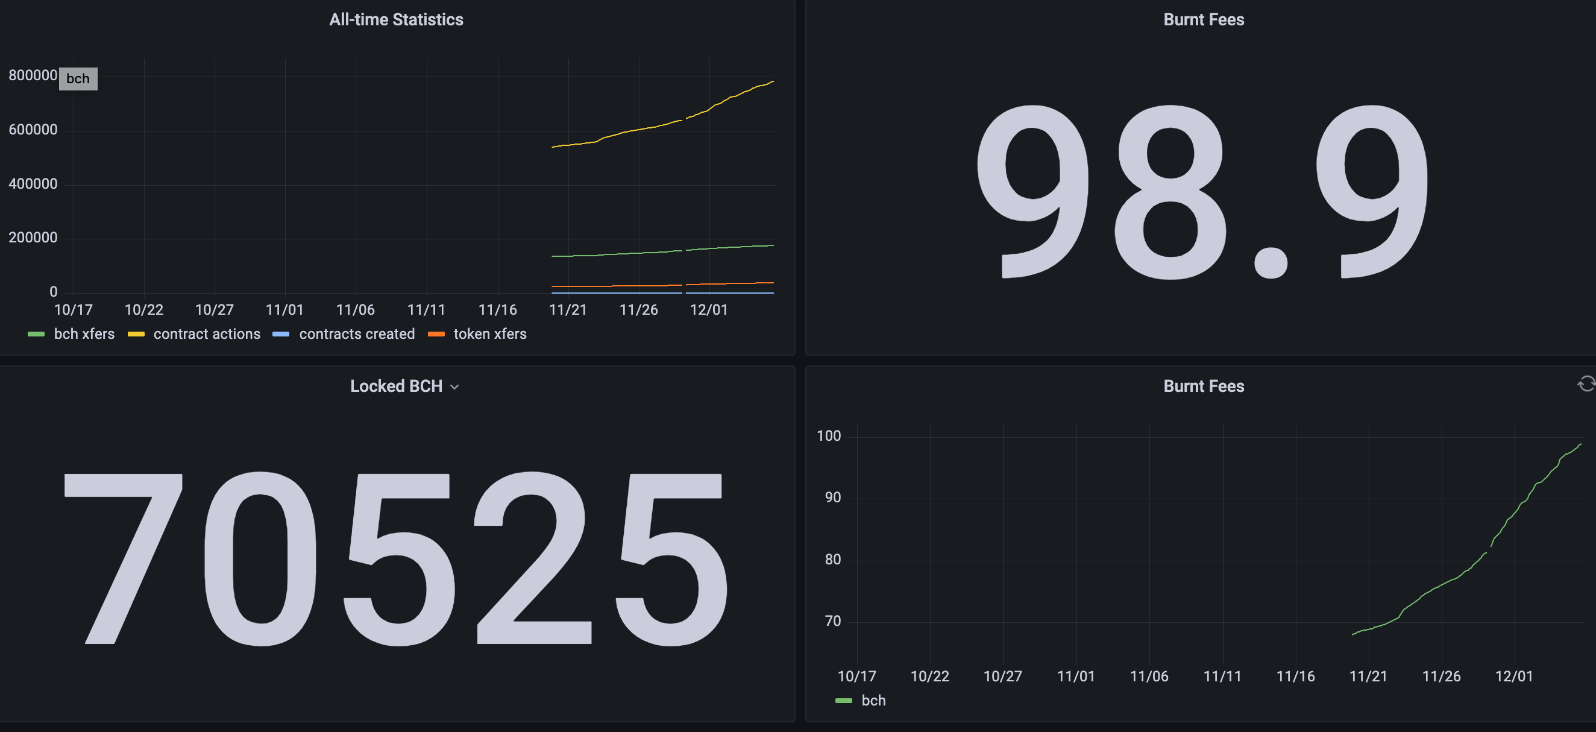The image size is (1596, 732).
Task: Click the 100 y-axis label in Burnt Fees chart
Action: [x=829, y=437]
